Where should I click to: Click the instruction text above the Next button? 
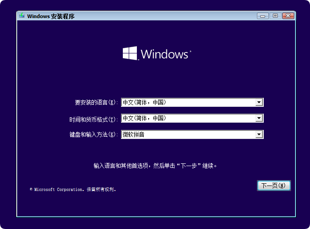click(x=155, y=166)
